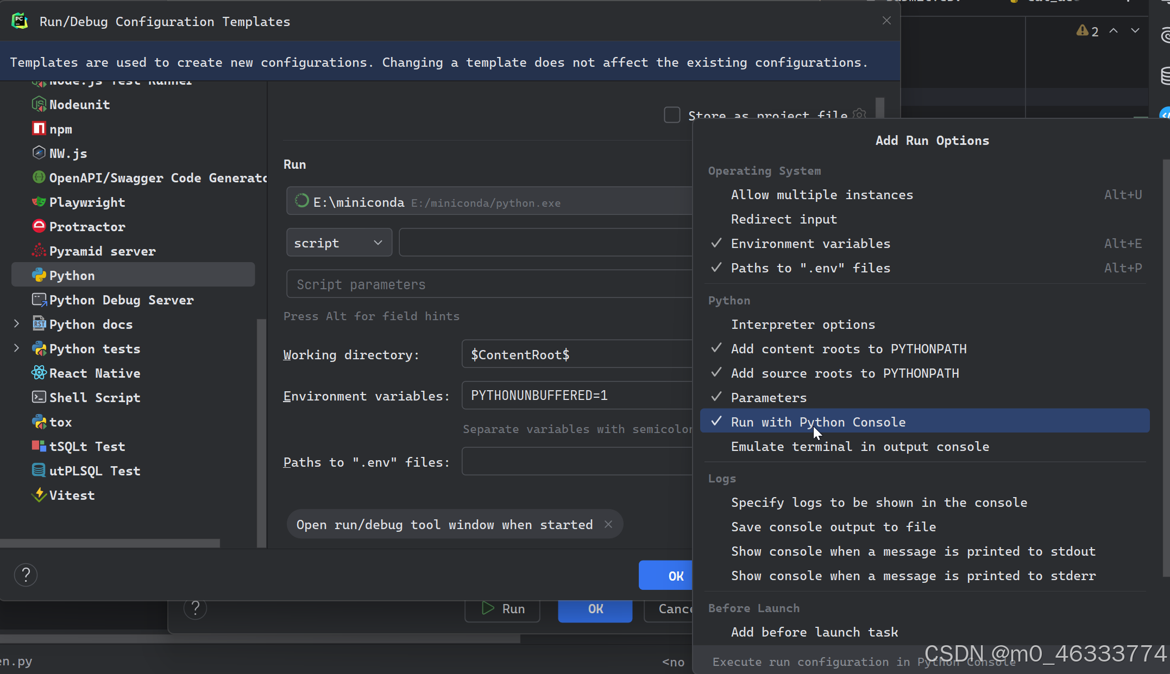Select the tox template icon
The width and height of the screenshot is (1170, 674).
click(39, 422)
